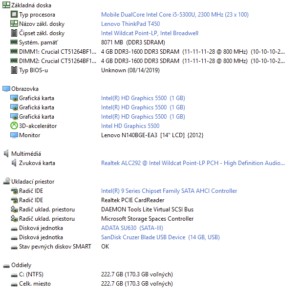
Task: Click the Zvuková karta speaker icon
Action: [14, 163]
